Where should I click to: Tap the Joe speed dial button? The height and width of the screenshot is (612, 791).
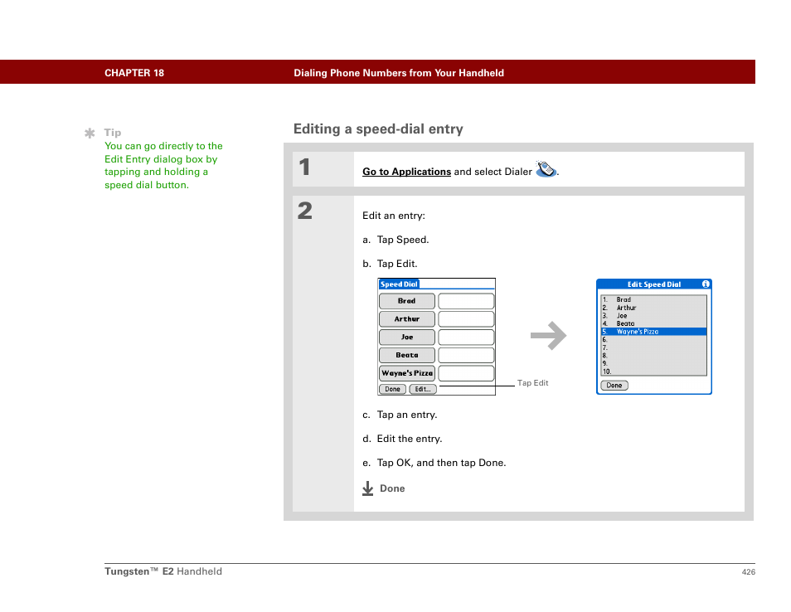point(406,337)
